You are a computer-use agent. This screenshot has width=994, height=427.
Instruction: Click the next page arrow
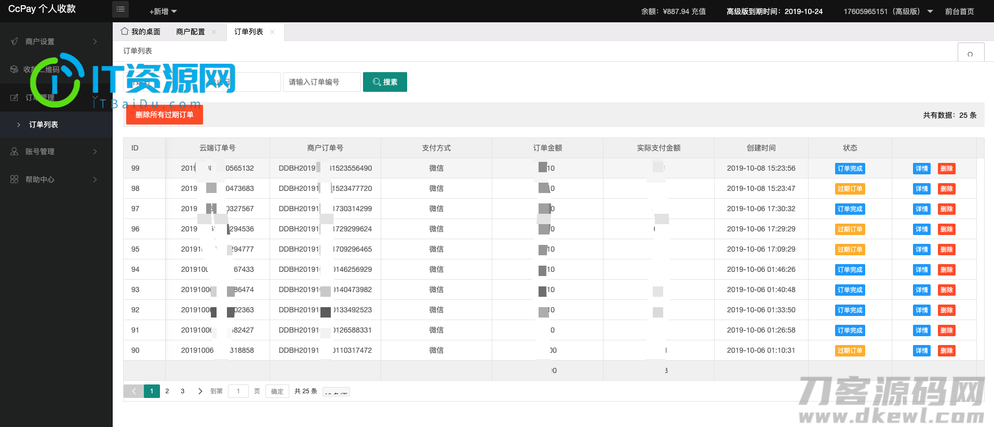coord(200,391)
